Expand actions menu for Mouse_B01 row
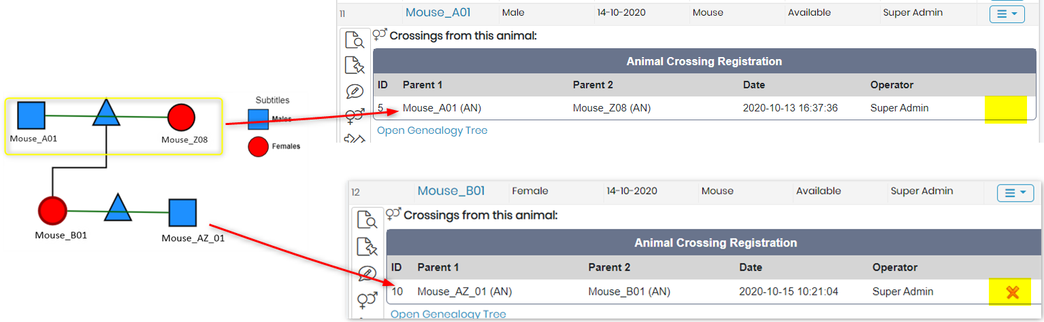The image size is (1044, 322). pyautogui.click(x=1015, y=192)
